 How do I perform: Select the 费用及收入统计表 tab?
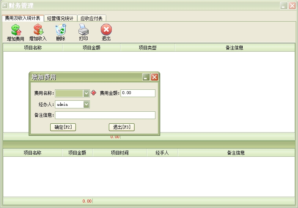pos(23,18)
